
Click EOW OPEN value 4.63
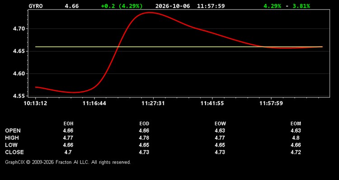[220, 130]
